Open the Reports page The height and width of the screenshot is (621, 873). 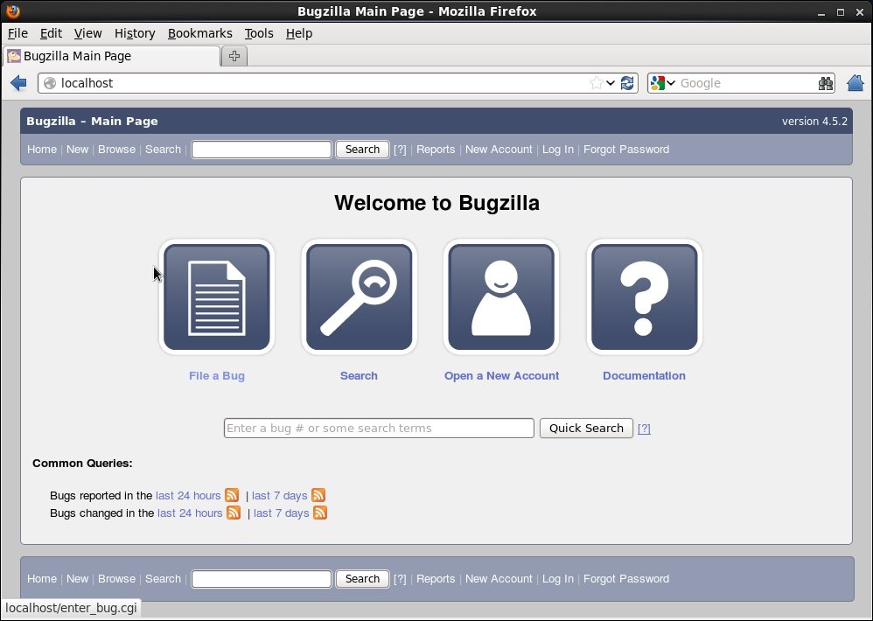coord(436,150)
